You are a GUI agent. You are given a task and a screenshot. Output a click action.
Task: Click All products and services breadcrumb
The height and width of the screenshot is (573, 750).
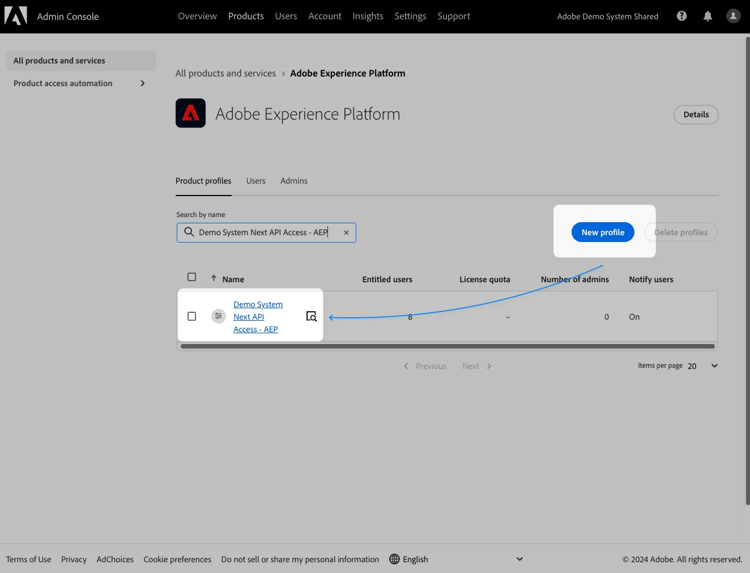[x=225, y=74]
